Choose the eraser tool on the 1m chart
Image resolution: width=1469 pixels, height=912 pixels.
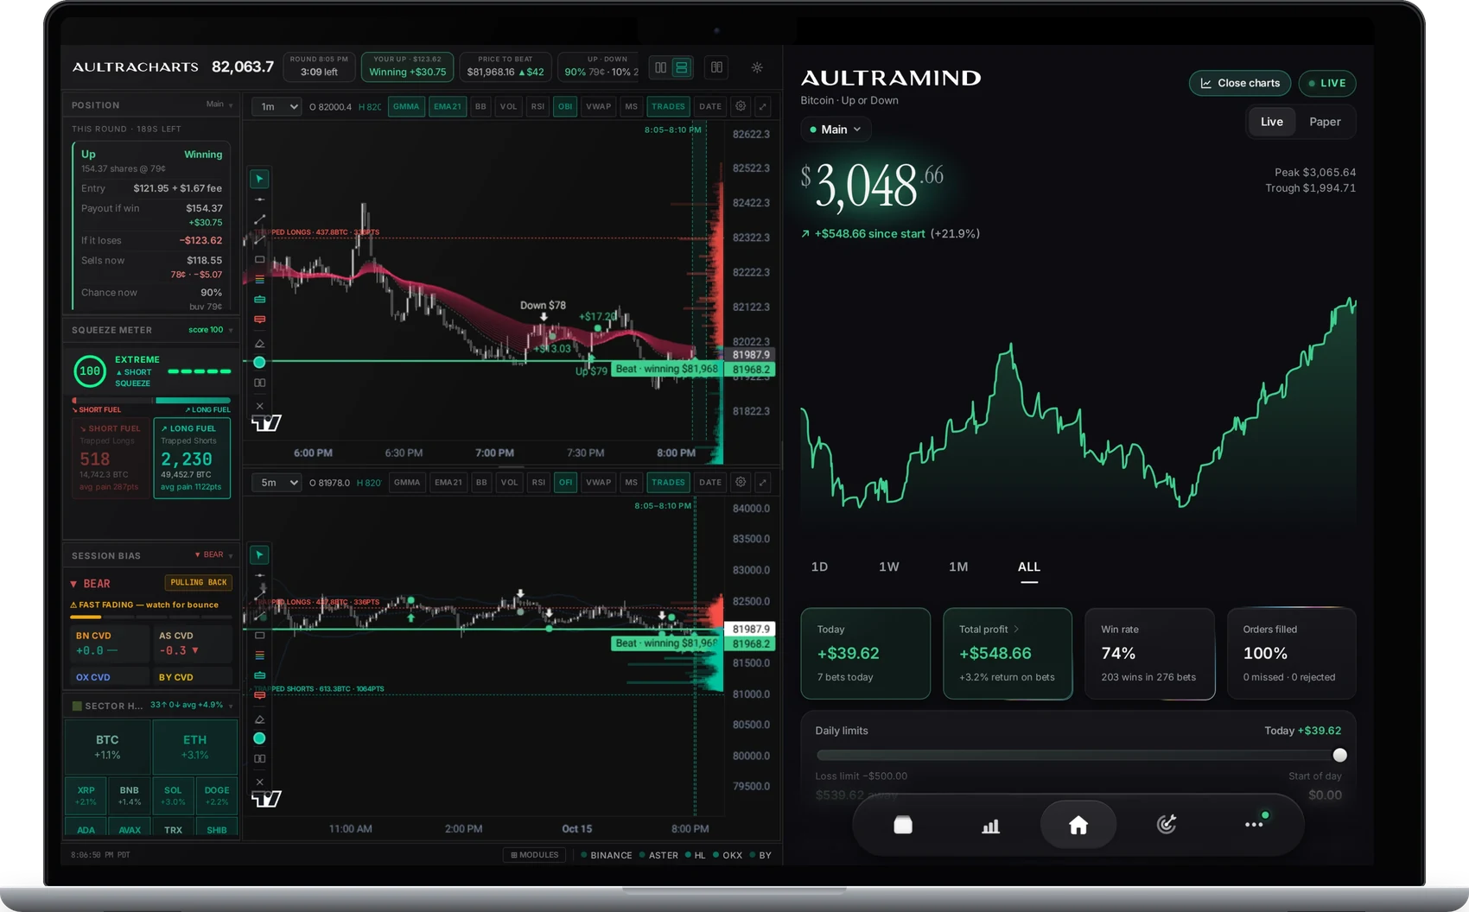click(x=259, y=343)
